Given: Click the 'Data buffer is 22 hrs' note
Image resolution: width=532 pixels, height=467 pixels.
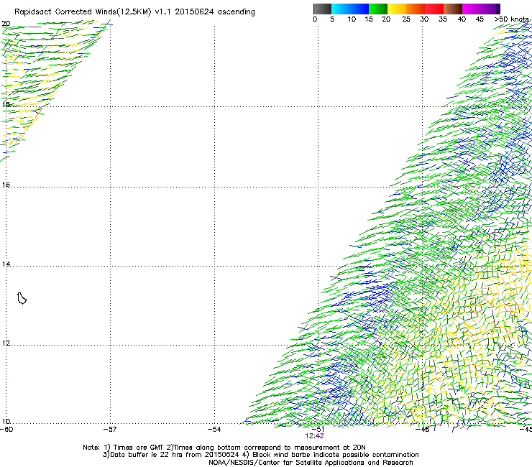Looking at the screenshot, I should pos(260,455).
